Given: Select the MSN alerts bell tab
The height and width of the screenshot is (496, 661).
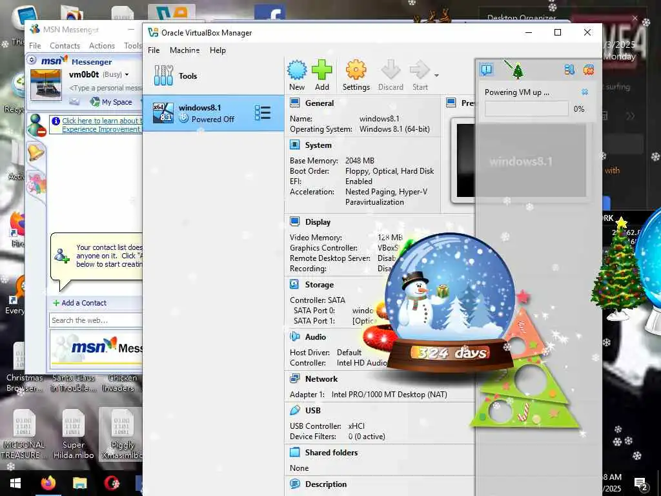Looking at the screenshot, I should (36, 151).
